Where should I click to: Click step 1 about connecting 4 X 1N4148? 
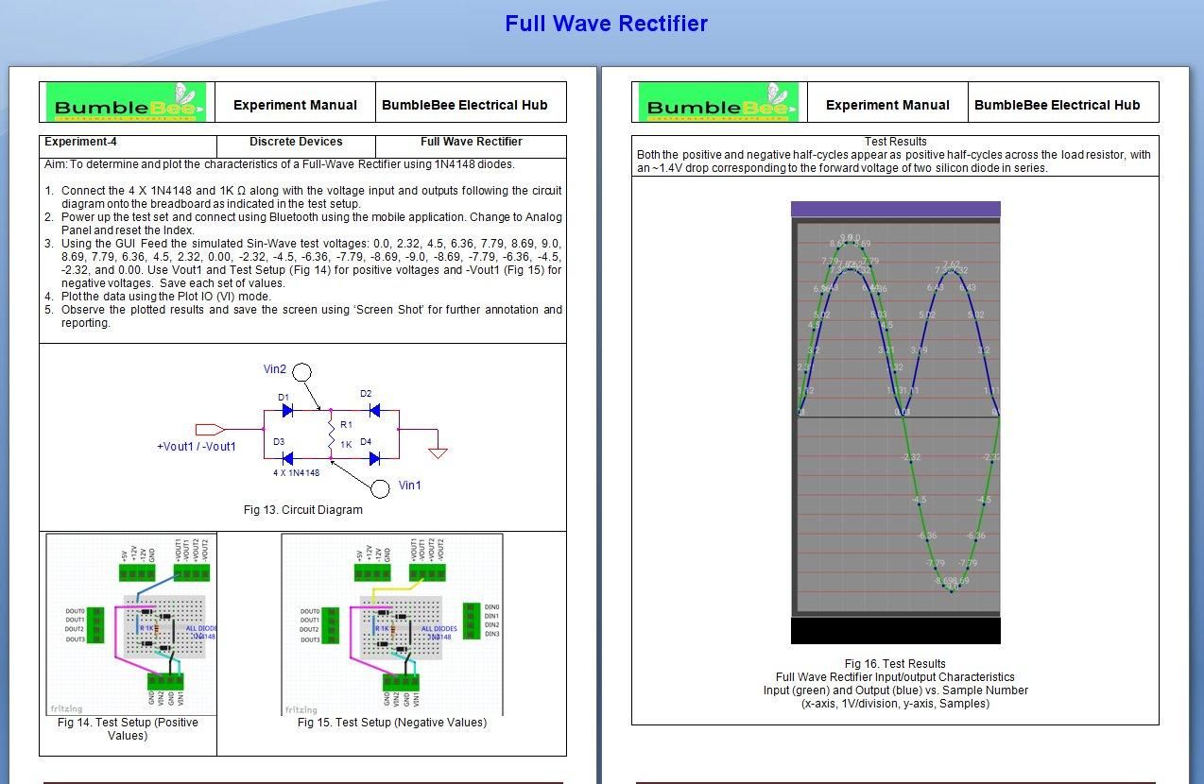point(303,197)
